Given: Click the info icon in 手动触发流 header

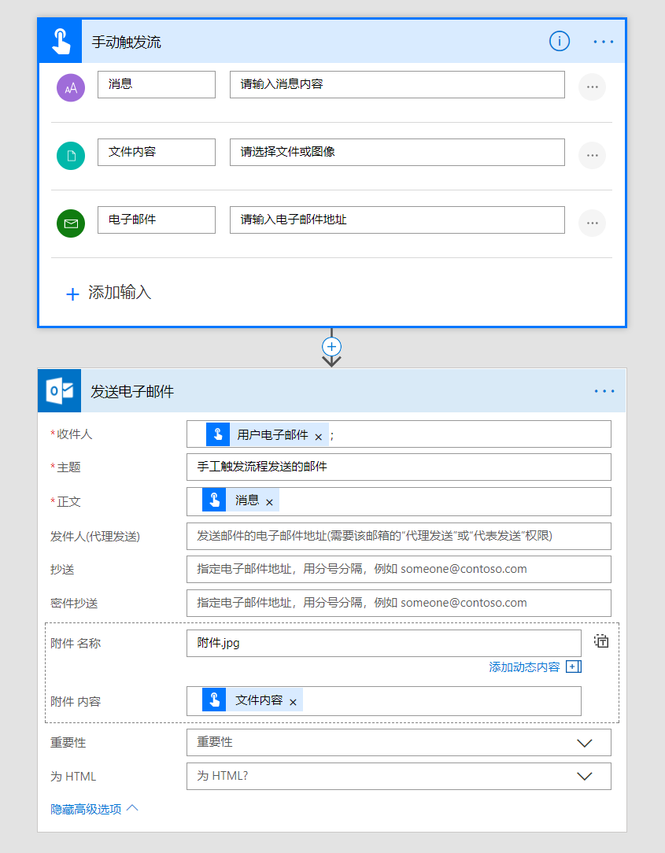Looking at the screenshot, I should point(559,41).
